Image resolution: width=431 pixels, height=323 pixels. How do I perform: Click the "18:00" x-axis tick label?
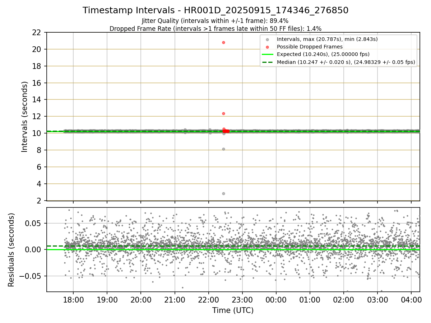tap(73, 299)
